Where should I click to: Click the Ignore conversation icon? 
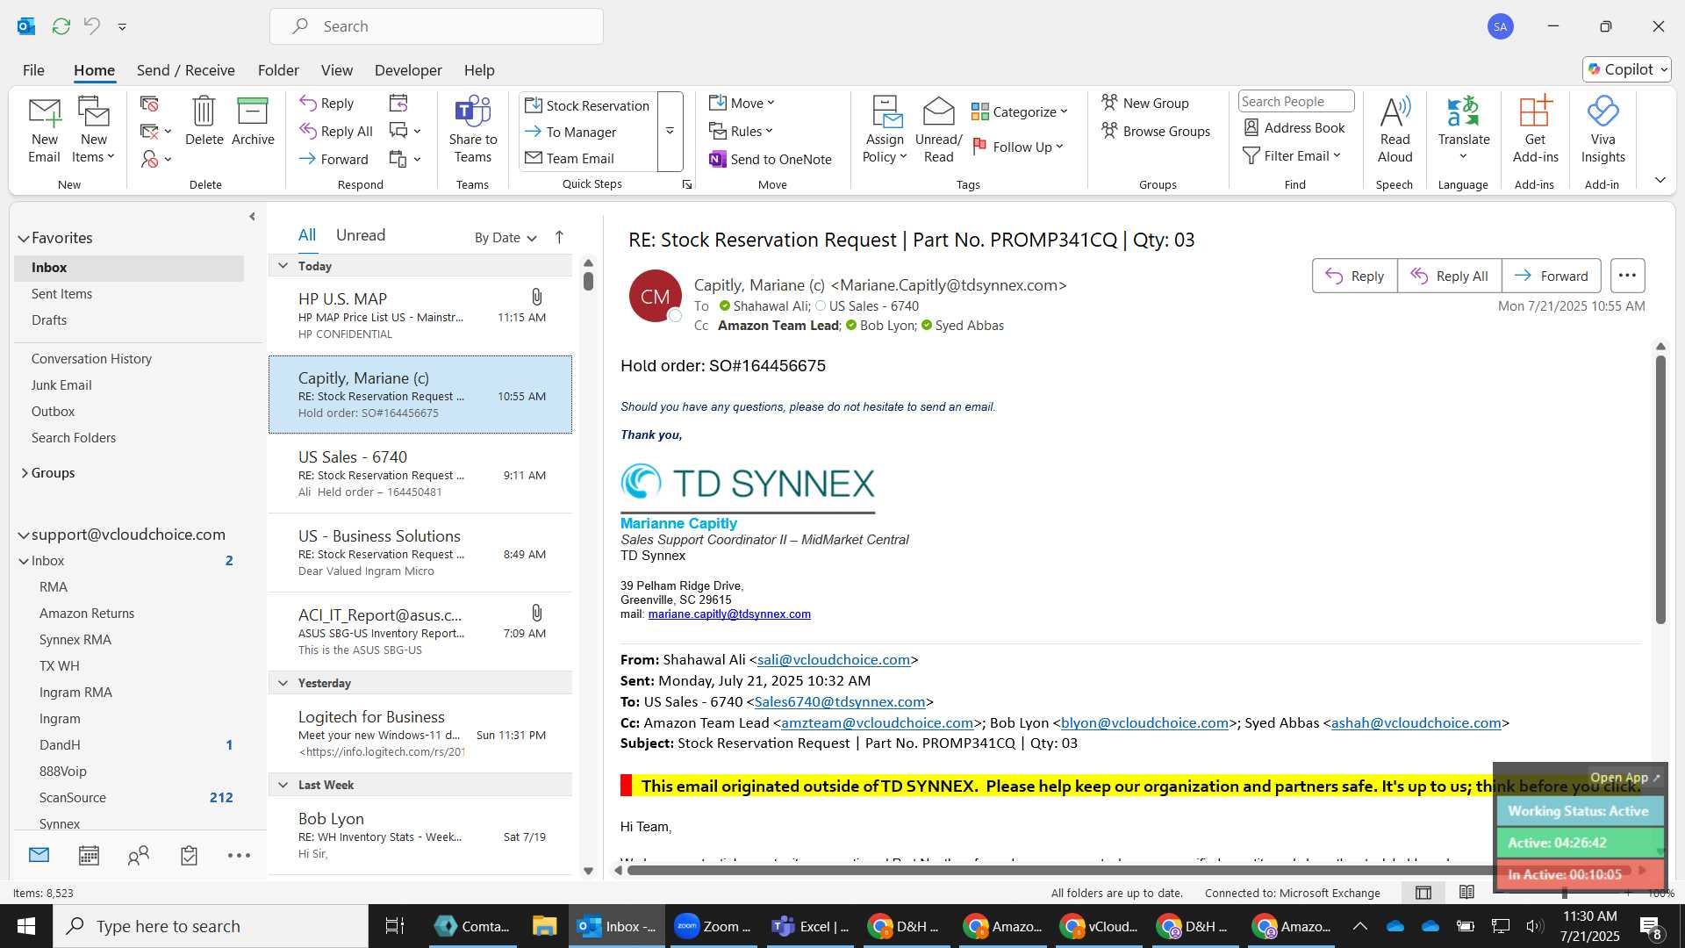[x=149, y=104]
